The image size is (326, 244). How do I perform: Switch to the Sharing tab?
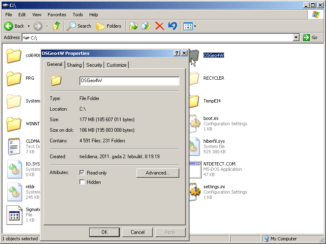pyautogui.click(x=74, y=65)
